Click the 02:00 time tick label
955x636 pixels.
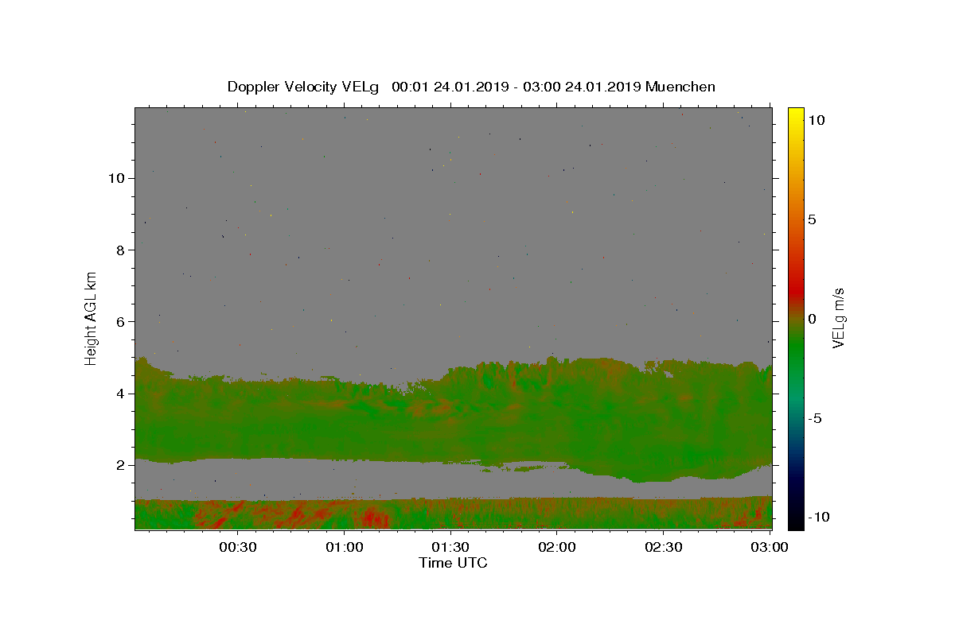[x=557, y=547]
